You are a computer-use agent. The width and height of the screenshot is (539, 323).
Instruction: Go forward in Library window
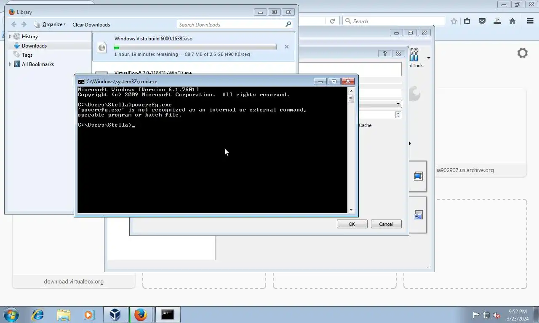pyautogui.click(x=24, y=24)
